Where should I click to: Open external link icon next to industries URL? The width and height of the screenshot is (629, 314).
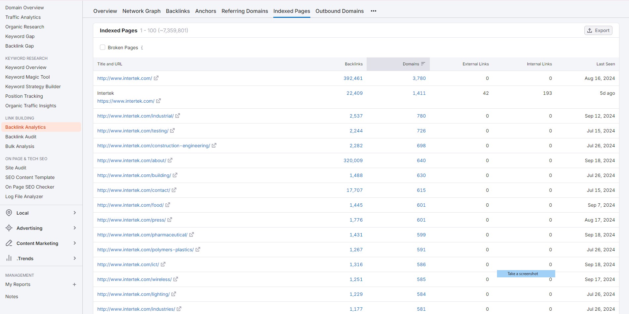coord(179,309)
